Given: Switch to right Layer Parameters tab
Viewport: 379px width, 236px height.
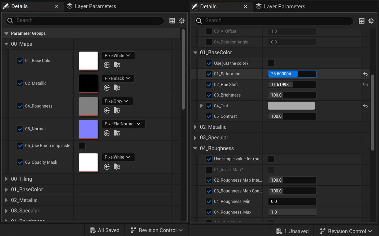Looking at the screenshot, I should pyautogui.click(x=281, y=6).
